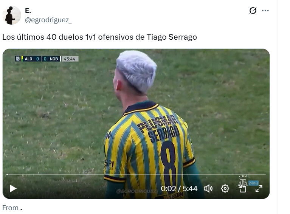The image size is (290, 214).
Task: Mute the video volume speaker icon
Action: [x=208, y=188]
